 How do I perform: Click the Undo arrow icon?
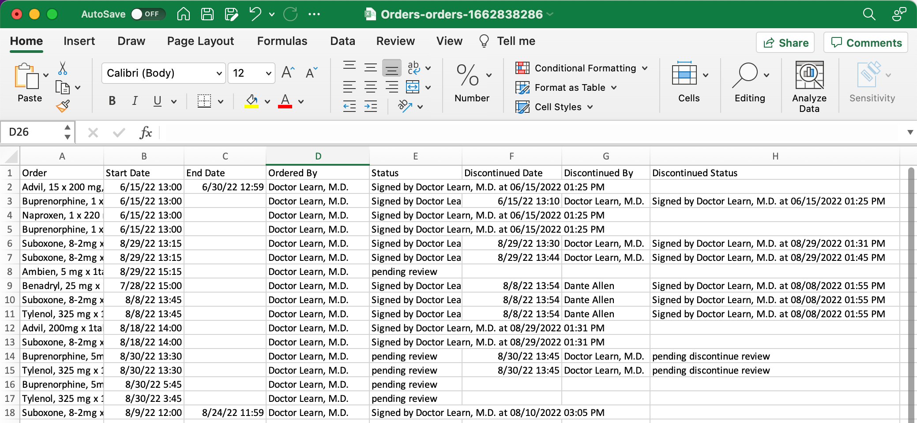pyautogui.click(x=255, y=14)
